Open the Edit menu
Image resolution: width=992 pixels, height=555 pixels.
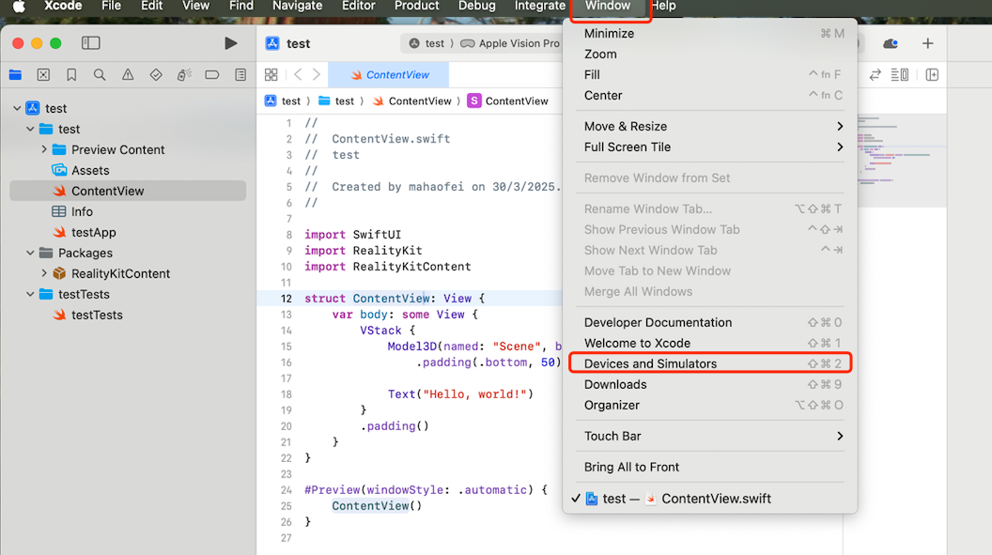click(152, 7)
